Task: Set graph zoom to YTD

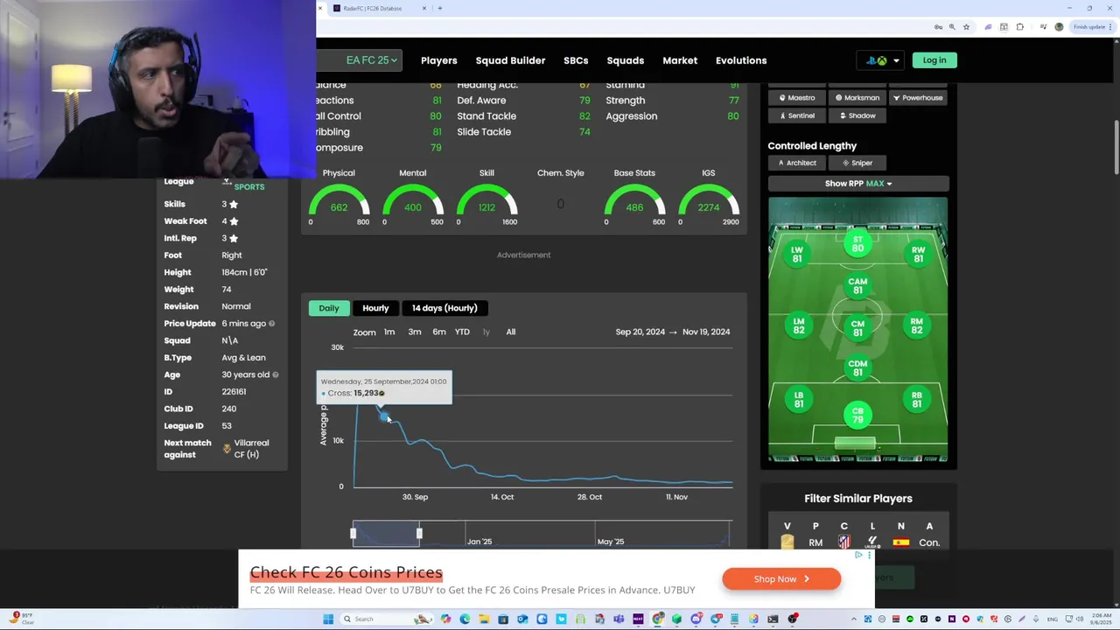Action: [x=462, y=332]
